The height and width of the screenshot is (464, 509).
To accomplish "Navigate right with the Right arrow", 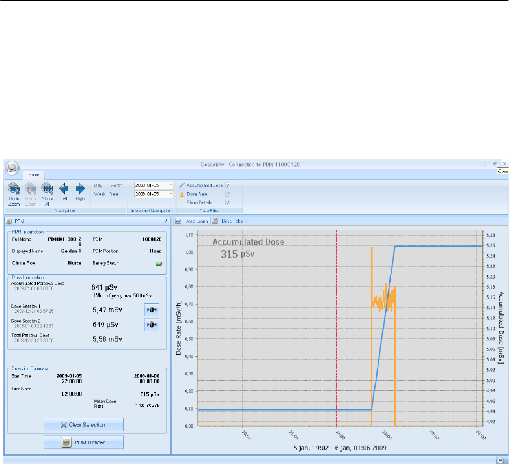I will 80,189.
